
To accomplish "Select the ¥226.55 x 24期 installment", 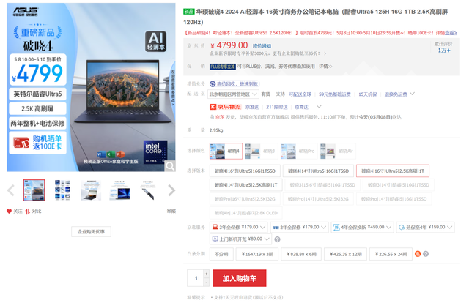I will [x=391, y=254].
